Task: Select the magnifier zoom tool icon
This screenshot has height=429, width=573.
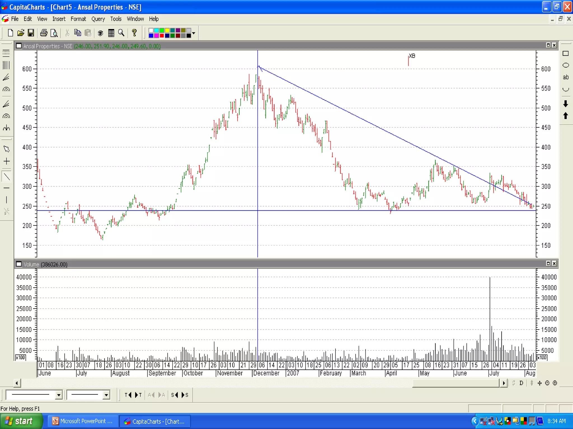Action: coord(121,33)
